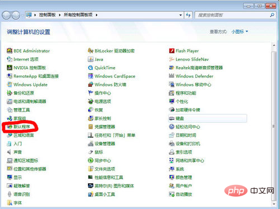Open 声音 speaker icon
Viewport: 280px width, 209px height.
(x=10, y=152)
